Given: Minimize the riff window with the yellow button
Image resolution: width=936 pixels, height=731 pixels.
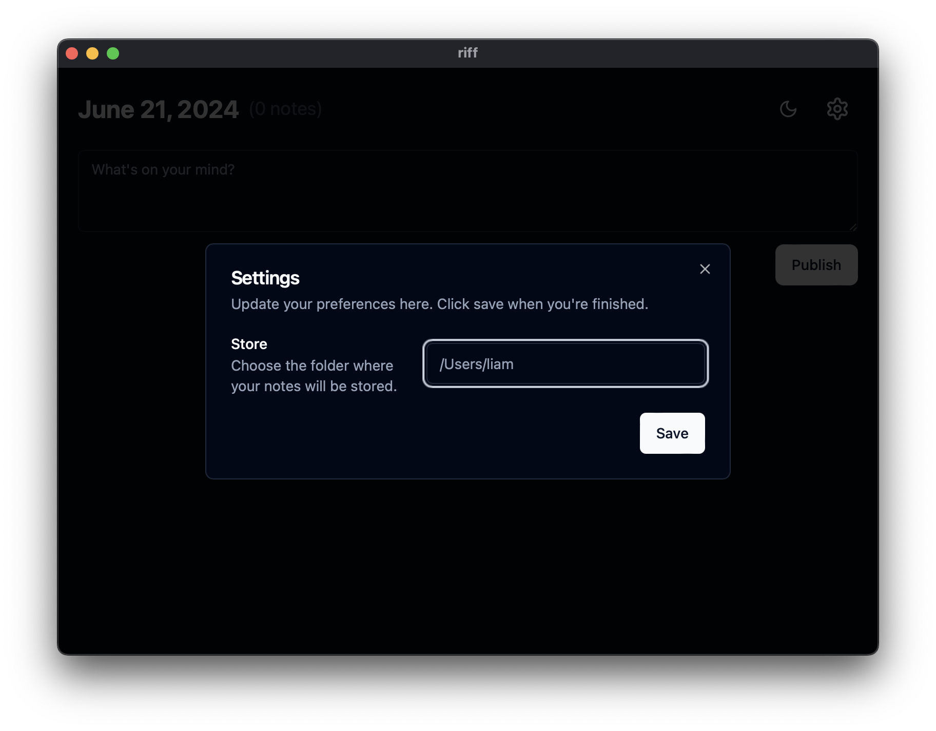Looking at the screenshot, I should point(92,53).
